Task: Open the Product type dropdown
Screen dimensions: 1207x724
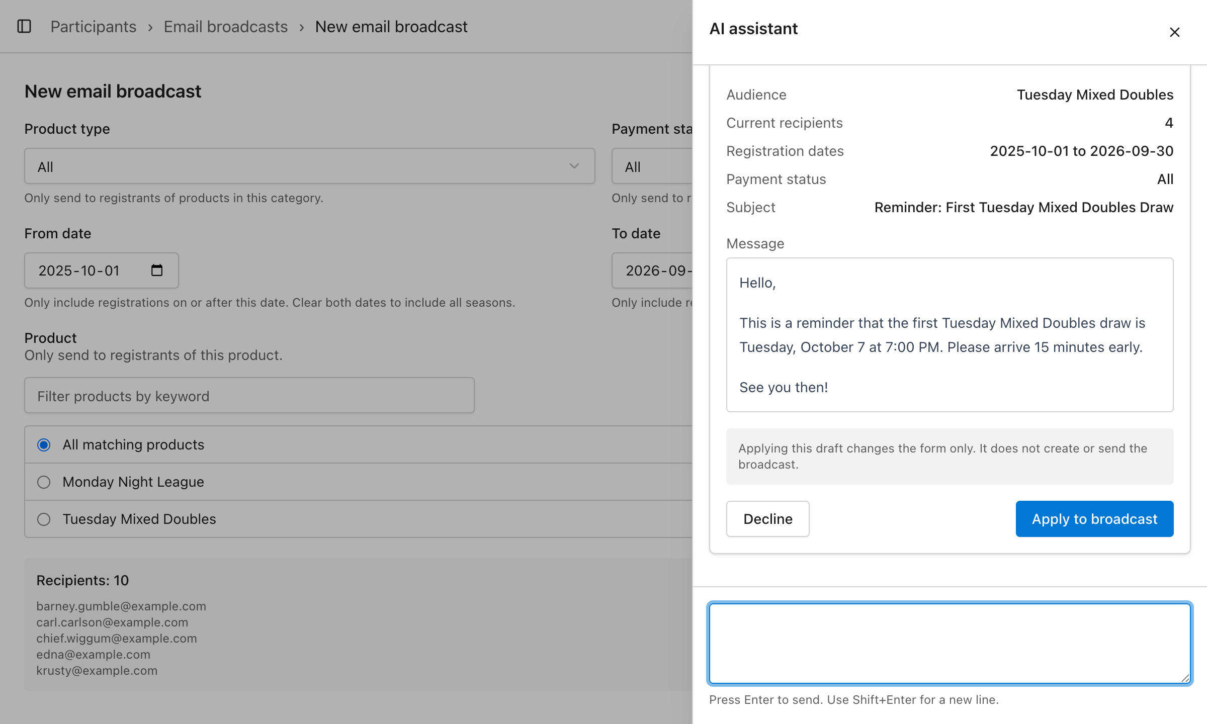Action: pyautogui.click(x=310, y=166)
